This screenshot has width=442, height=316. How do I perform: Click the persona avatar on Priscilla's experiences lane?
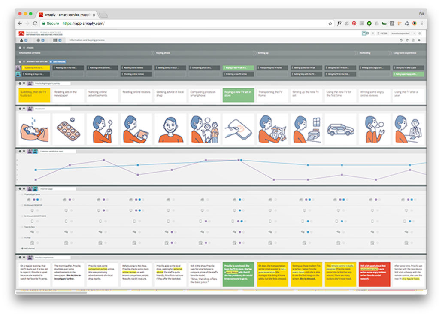tap(30, 257)
